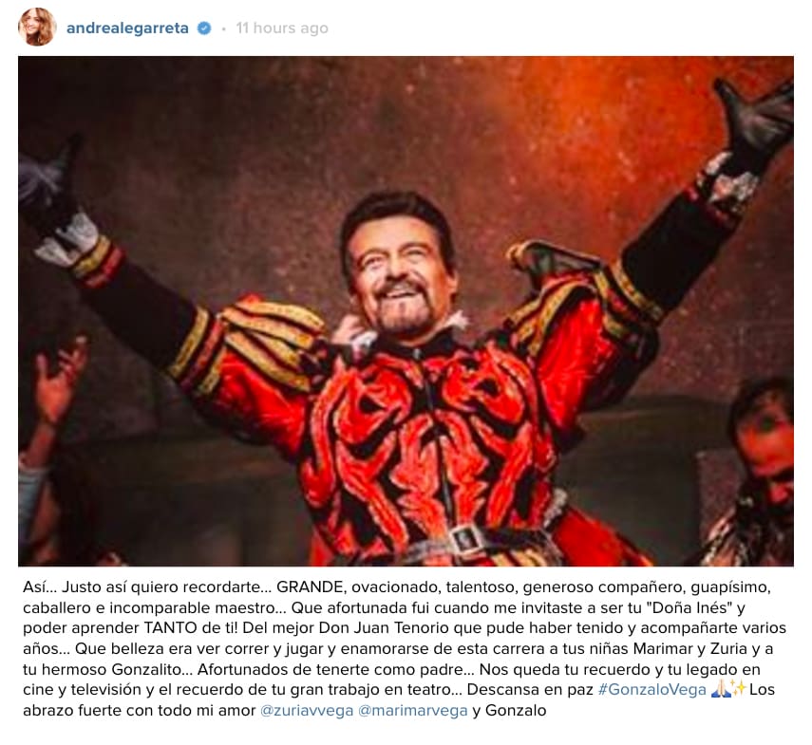The width and height of the screenshot is (812, 745).
Task: Click the word TANTO in the caption
Action: point(170,628)
